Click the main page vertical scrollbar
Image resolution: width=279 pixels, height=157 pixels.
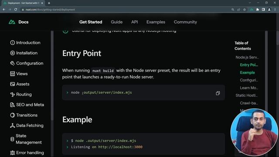click(x=277, y=38)
